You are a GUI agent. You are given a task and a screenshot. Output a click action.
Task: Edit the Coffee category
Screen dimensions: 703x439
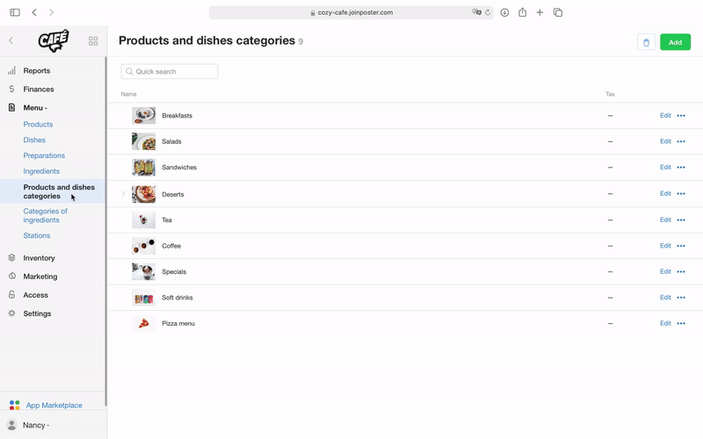point(665,246)
